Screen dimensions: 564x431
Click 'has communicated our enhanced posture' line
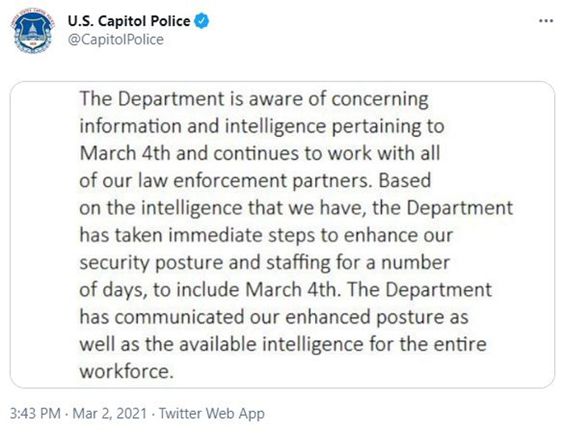(x=274, y=317)
